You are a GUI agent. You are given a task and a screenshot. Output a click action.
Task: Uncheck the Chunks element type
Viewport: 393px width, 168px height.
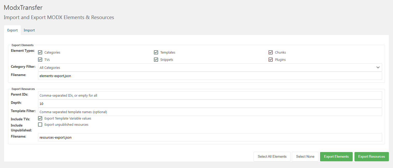click(271, 52)
